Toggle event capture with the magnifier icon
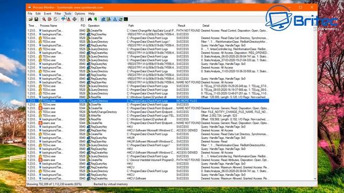The height and width of the screenshot is (193, 344). pyautogui.click(x=44, y=19)
